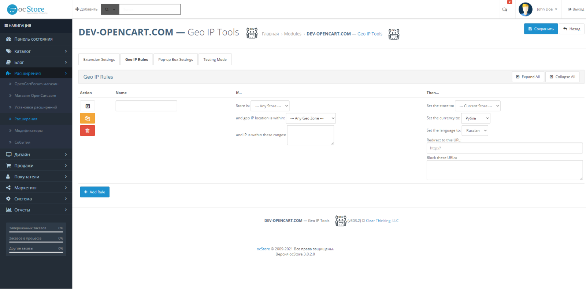Viewport: 586px width, 289px height.
Task: Click the rule Name input field
Action: 146,106
